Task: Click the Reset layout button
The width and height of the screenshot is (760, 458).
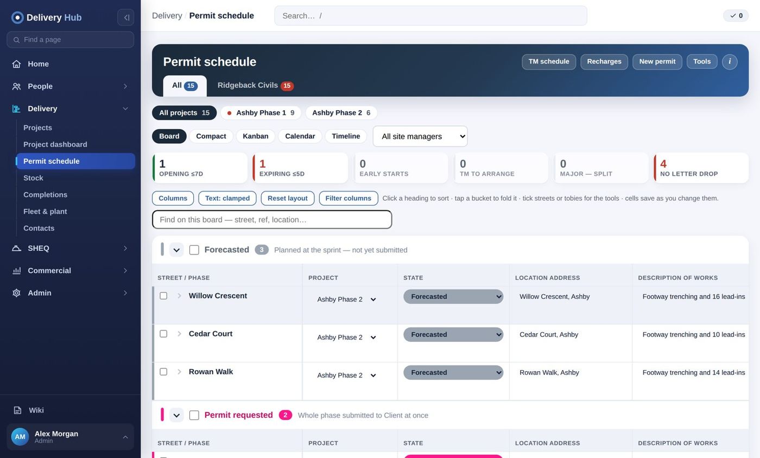Action: click(x=288, y=198)
